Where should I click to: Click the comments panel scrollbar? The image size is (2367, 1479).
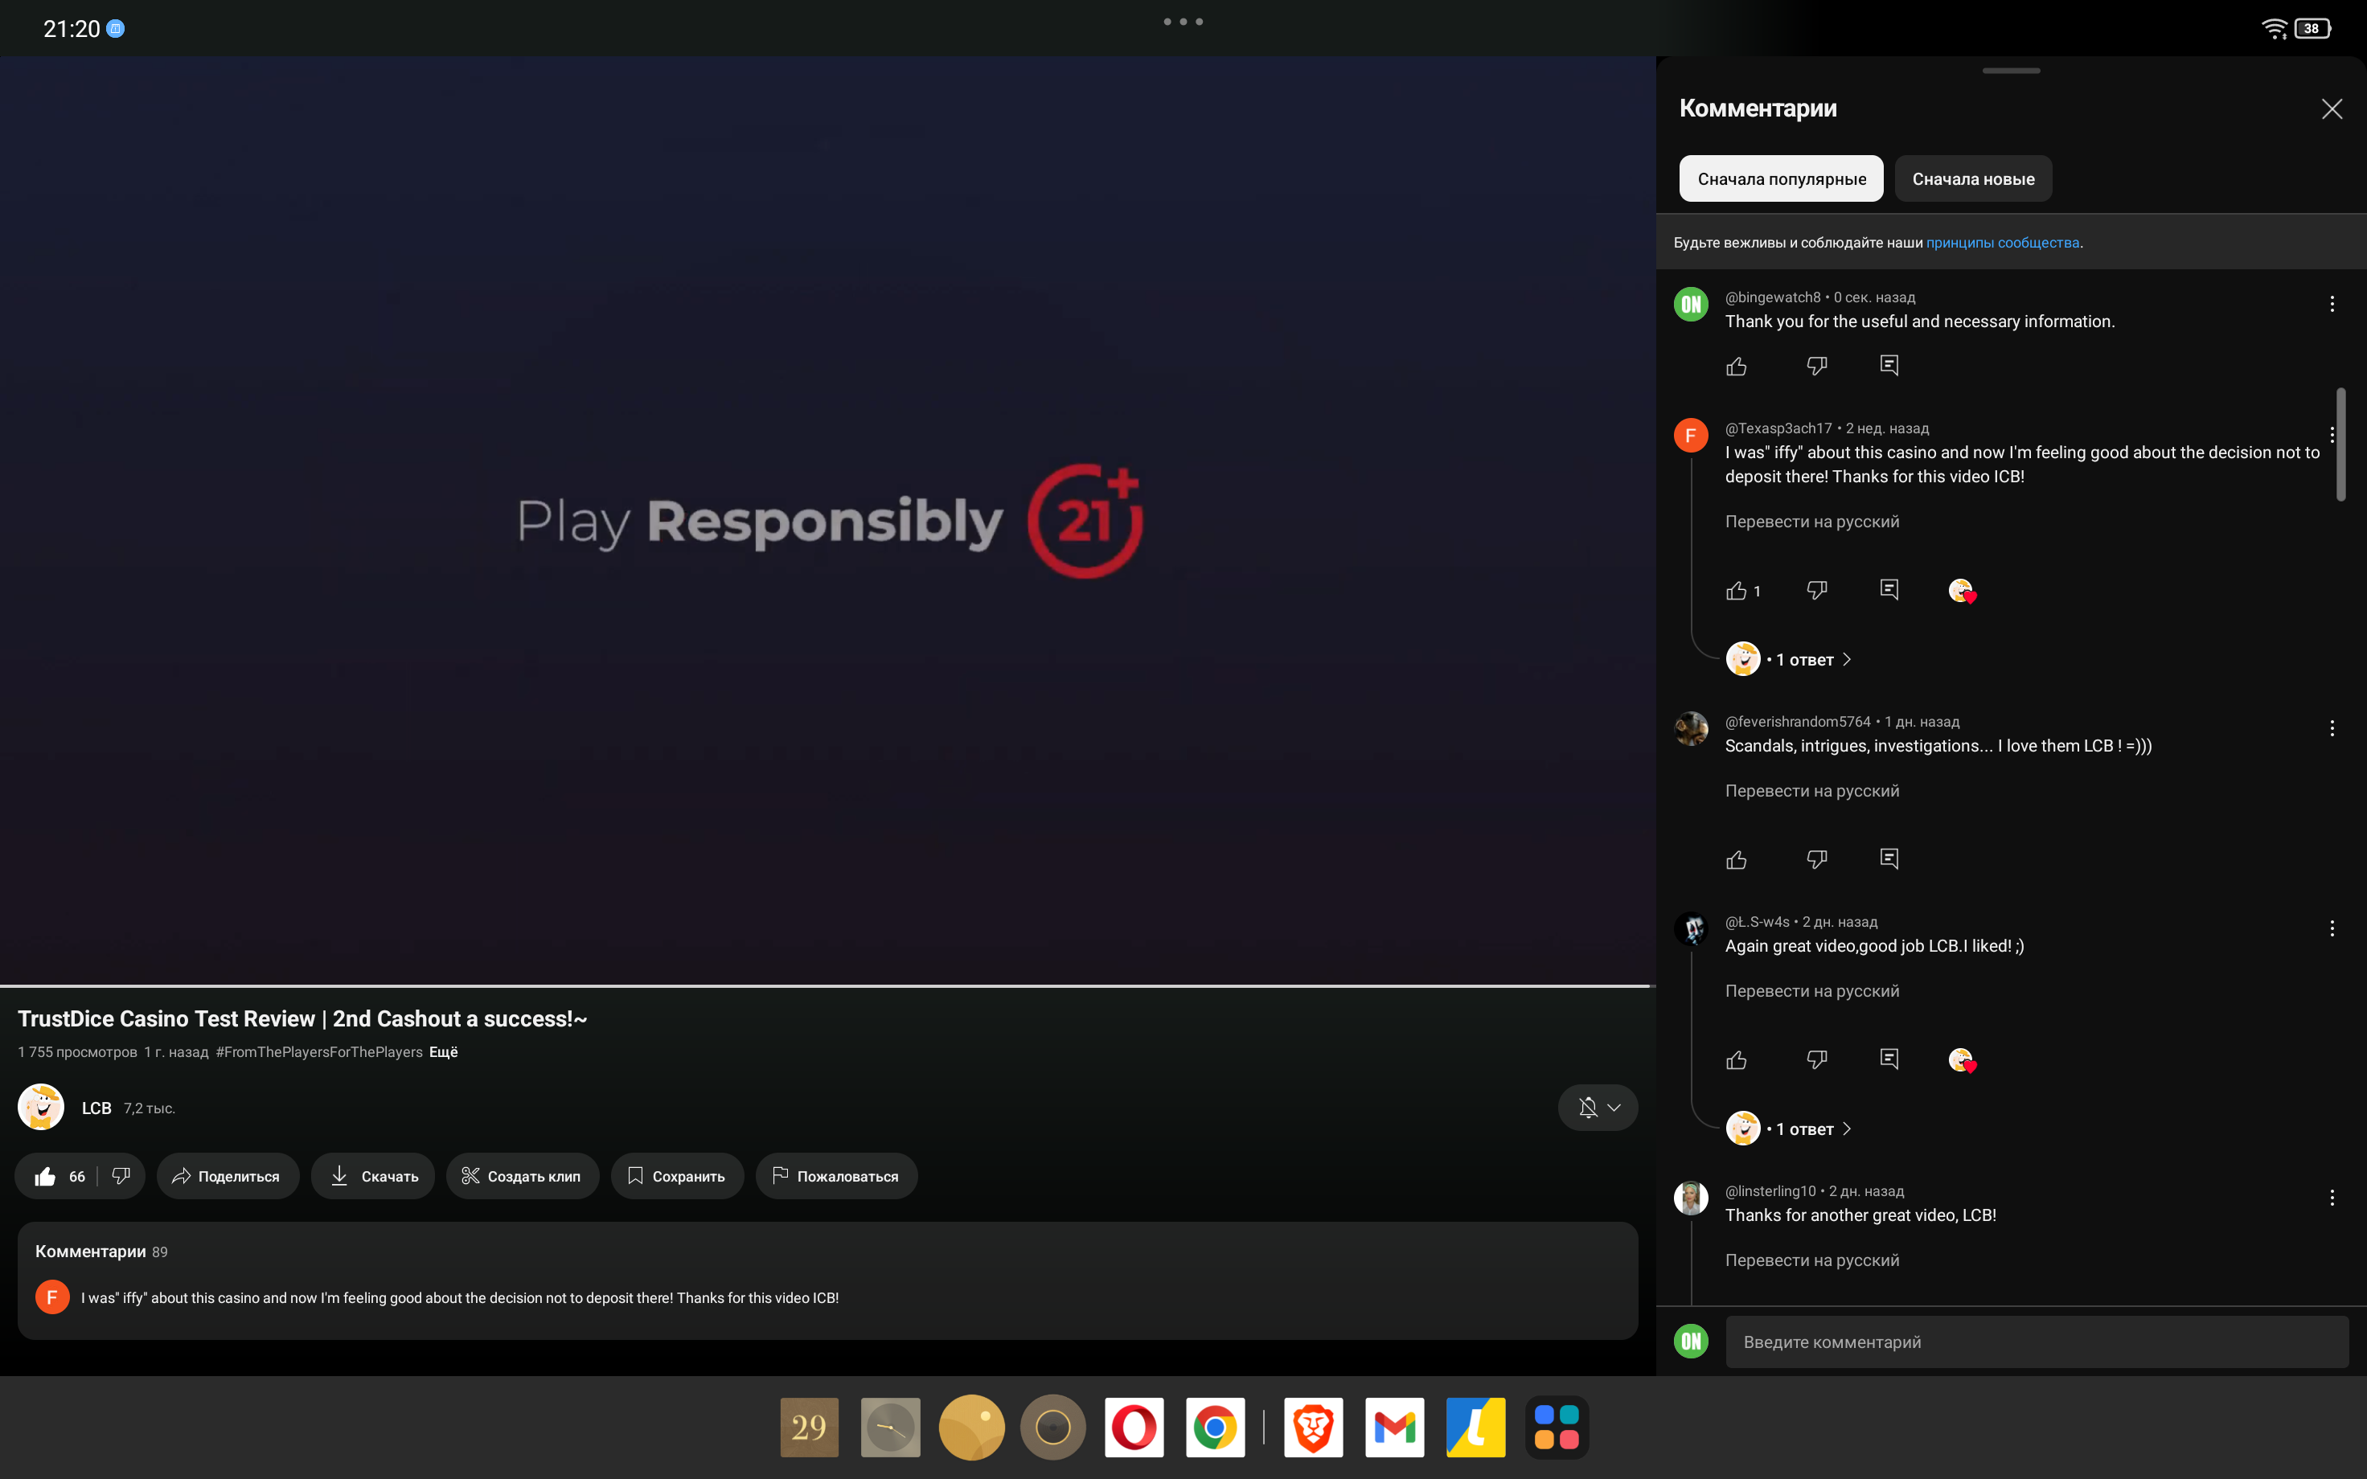2340,445
